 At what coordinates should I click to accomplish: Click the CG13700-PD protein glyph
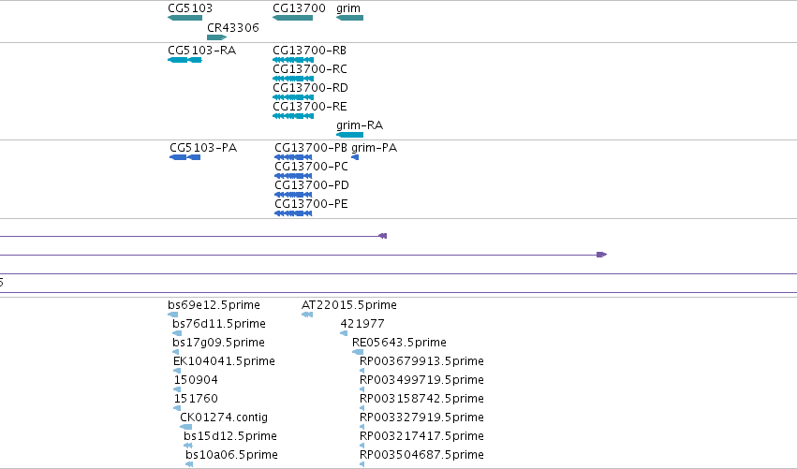[293, 195]
